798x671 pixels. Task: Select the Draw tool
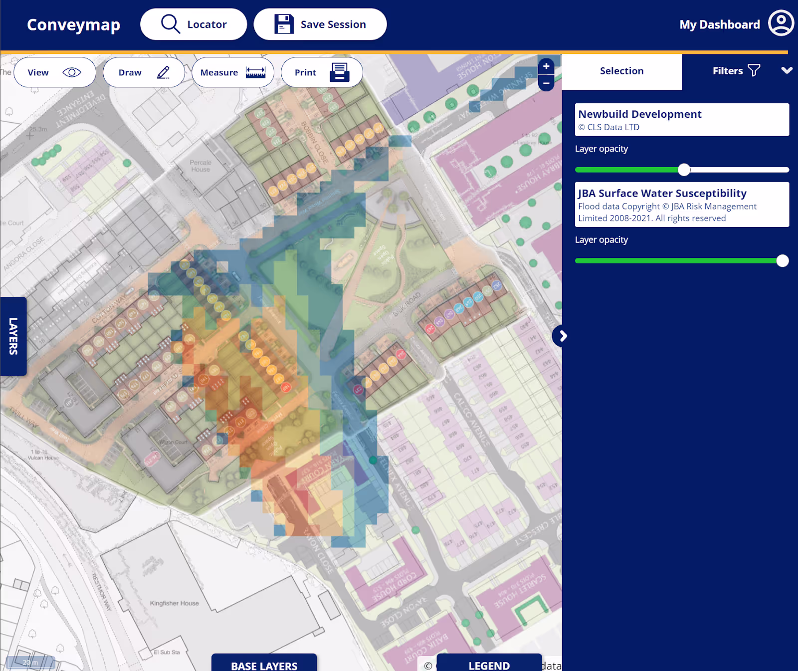coord(144,72)
